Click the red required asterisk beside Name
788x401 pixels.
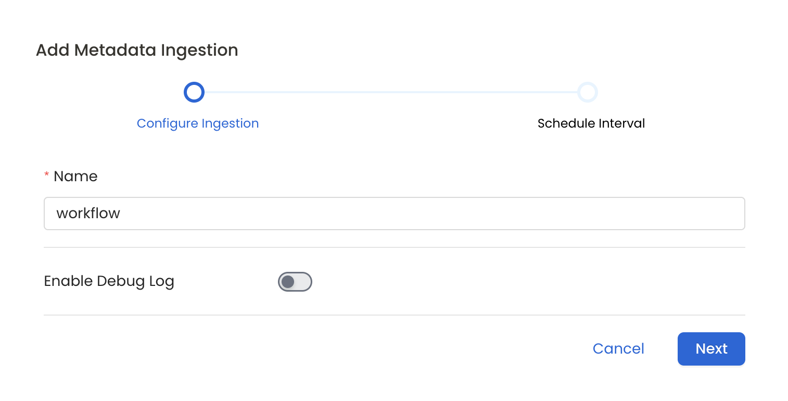click(x=46, y=176)
